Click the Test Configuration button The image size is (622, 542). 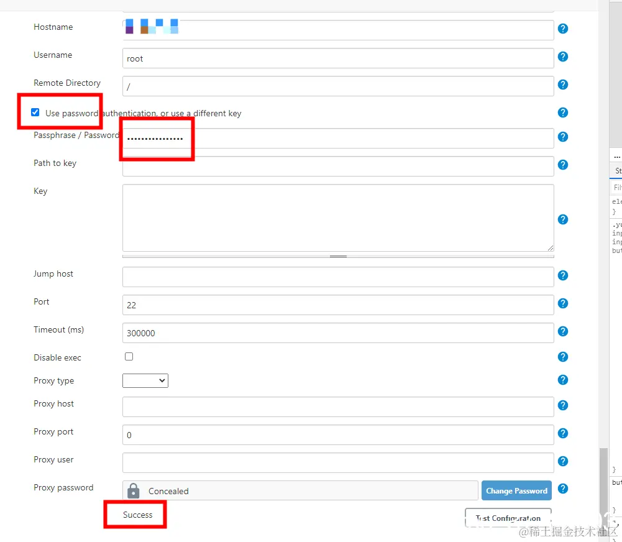click(x=508, y=518)
